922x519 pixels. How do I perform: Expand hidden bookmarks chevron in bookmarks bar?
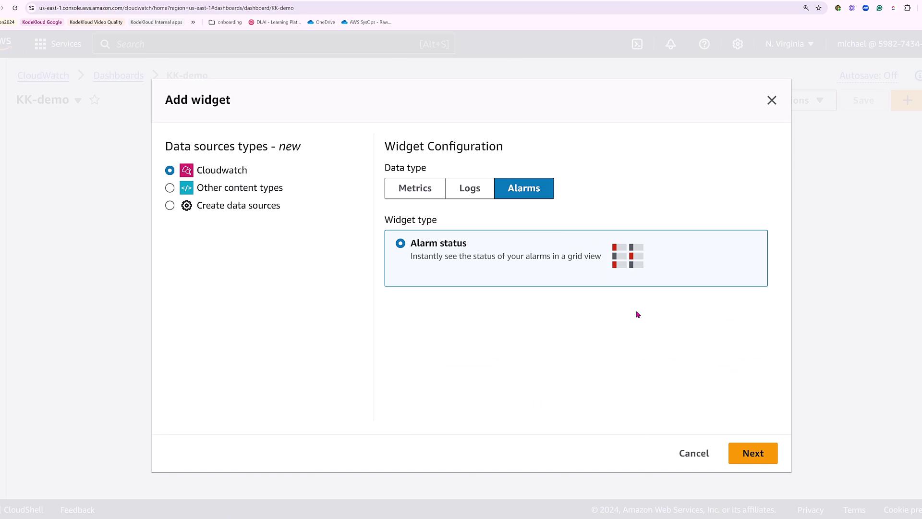click(193, 22)
